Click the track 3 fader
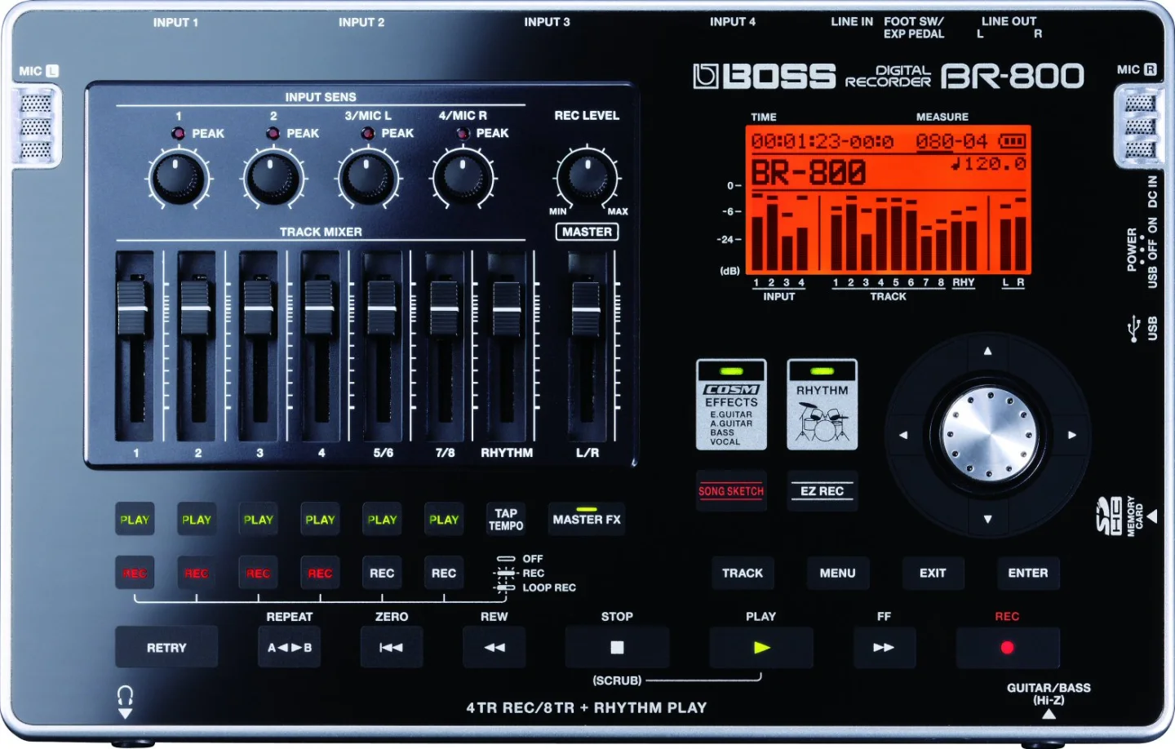Viewport: 1175px width, 749px height. tap(258, 308)
